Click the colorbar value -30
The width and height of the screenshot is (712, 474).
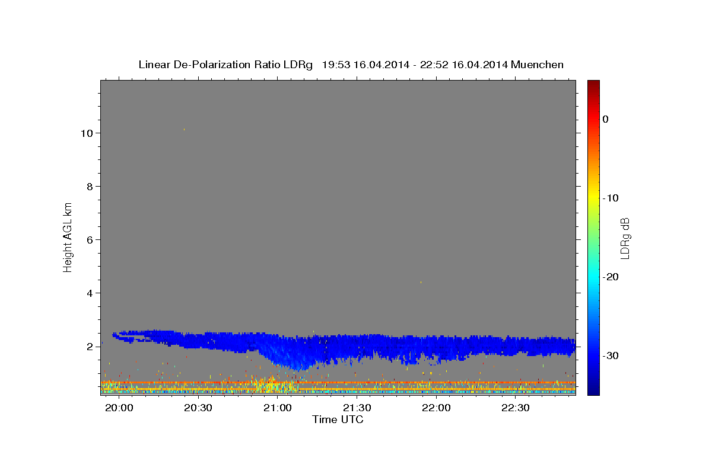611,355
